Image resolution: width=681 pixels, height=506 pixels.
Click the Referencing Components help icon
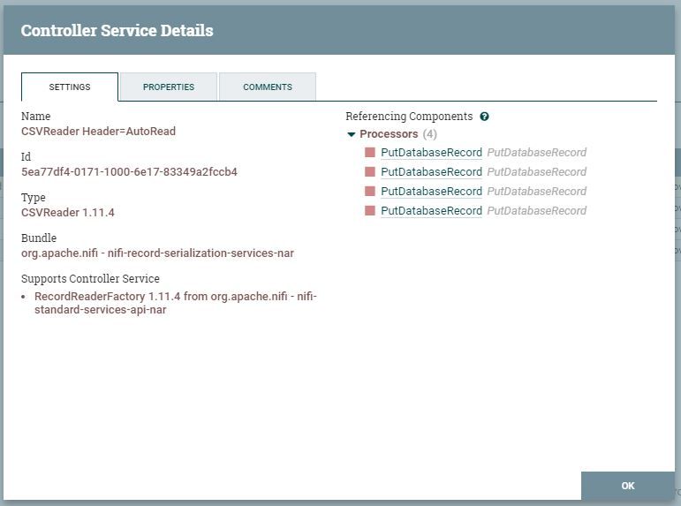pos(484,117)
